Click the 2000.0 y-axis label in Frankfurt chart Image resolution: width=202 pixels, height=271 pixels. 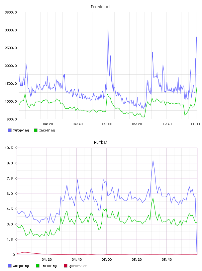11,66
